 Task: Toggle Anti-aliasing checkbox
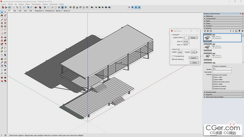coord(173,59)
